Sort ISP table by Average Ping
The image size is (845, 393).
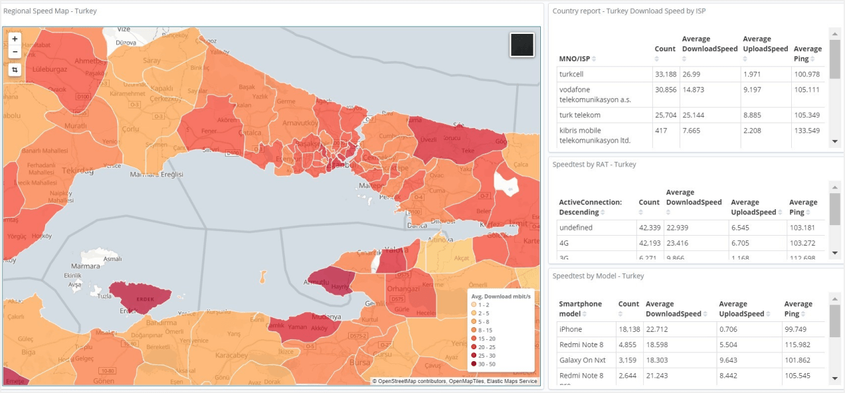[x=814, y=58]
